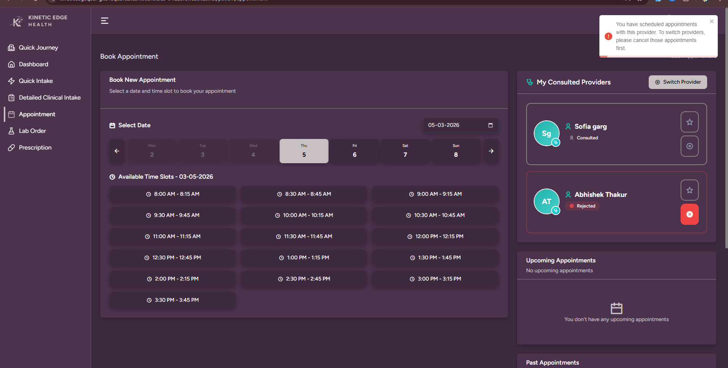Navigate to Lab Order page
728x368 pixels.
32,131
